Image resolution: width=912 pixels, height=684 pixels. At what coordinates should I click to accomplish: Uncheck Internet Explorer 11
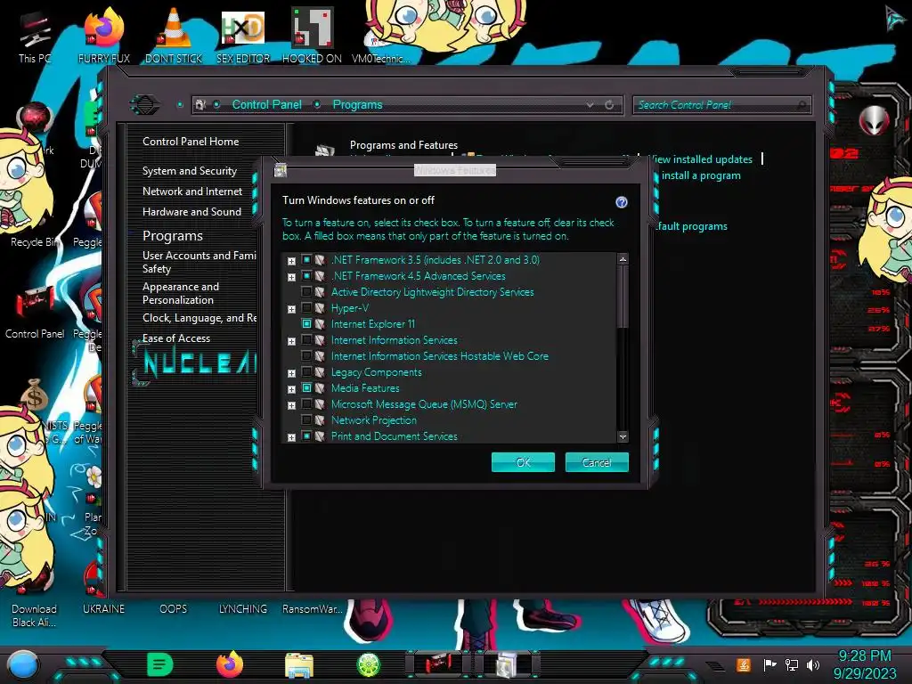pyautogui.click(x=306, y=323)
